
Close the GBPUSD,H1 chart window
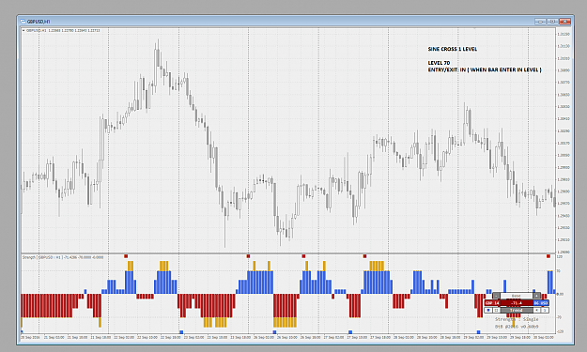(564, 22)
